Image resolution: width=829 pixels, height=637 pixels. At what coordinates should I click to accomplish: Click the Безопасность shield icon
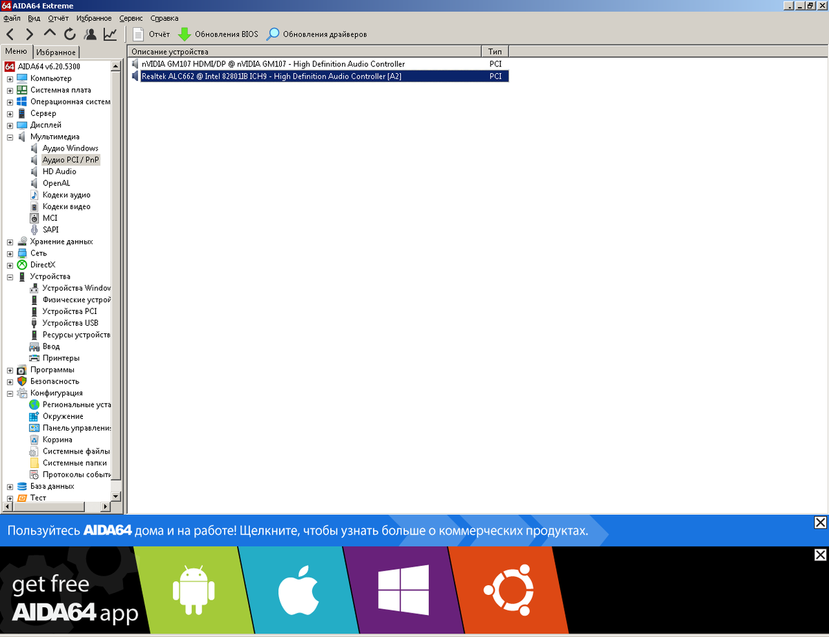[x=22, y=382]
